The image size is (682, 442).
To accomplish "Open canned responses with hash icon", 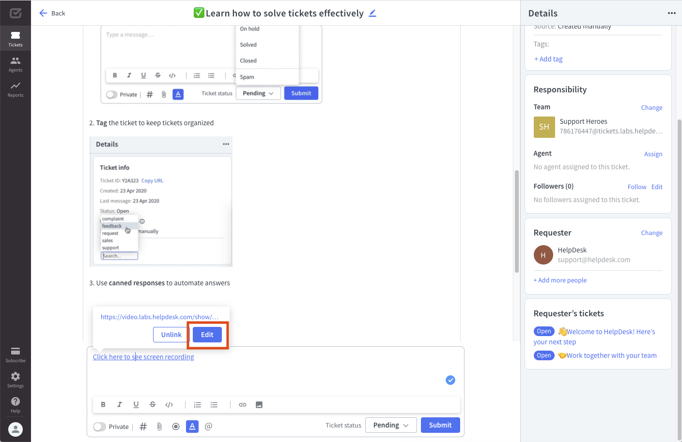I will point(143,427).
